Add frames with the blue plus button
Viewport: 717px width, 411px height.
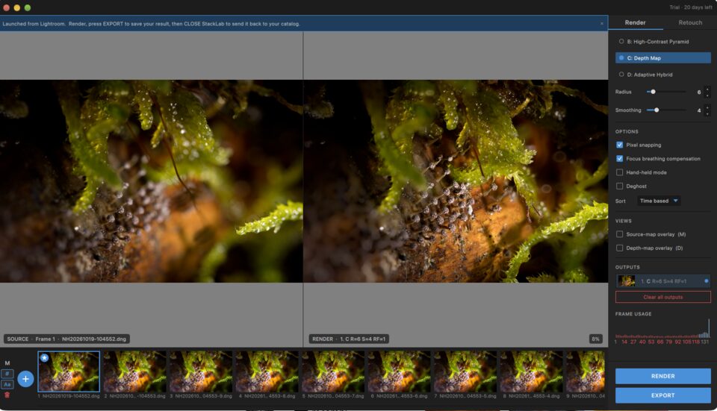coord(25,379)
